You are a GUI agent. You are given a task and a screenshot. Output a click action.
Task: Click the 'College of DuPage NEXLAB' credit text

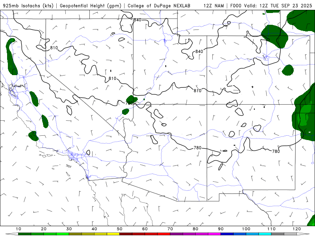[x=159, y=6]
